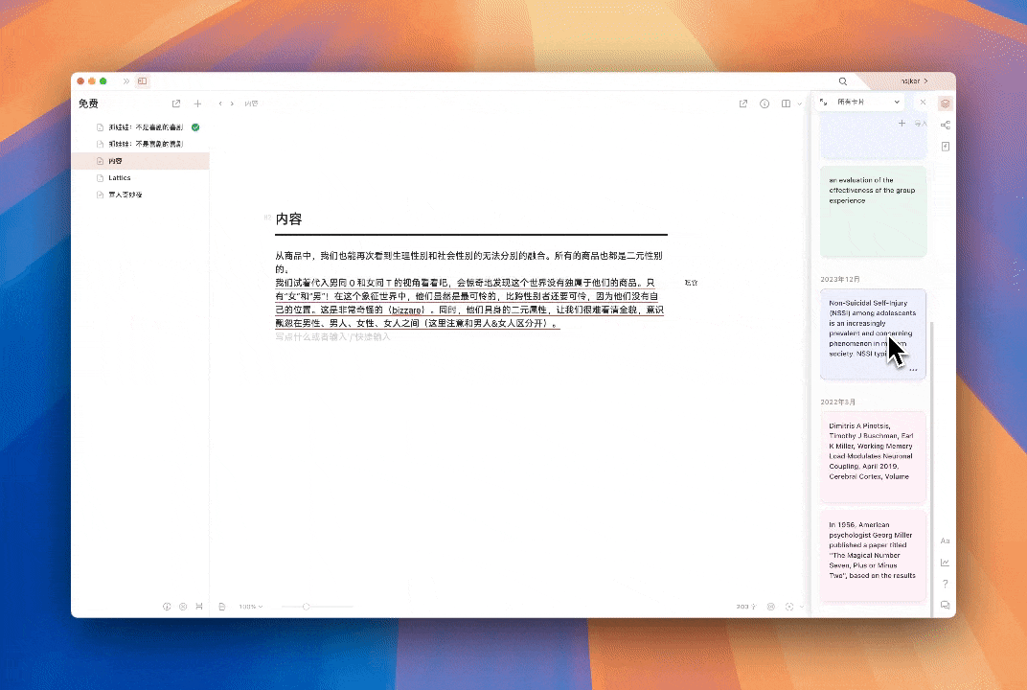Click the placeholder line below the paragraph
This screenshot has width=1027, height=690.
coord(332,336)
